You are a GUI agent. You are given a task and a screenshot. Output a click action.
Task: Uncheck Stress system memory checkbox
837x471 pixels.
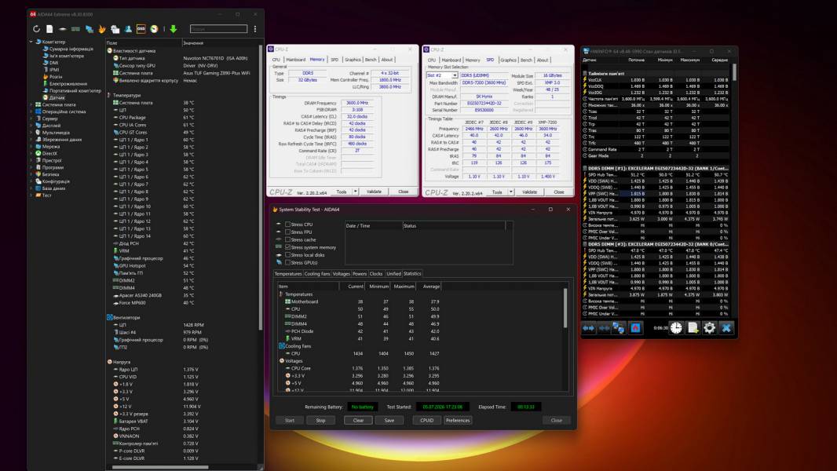[x=287, y=247]
